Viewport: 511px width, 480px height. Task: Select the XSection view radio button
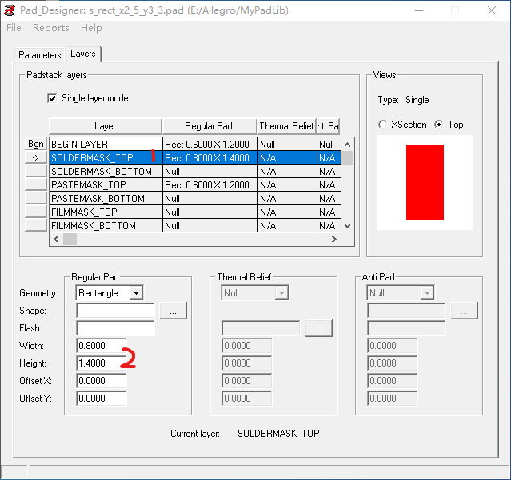[x=382, y=125]
